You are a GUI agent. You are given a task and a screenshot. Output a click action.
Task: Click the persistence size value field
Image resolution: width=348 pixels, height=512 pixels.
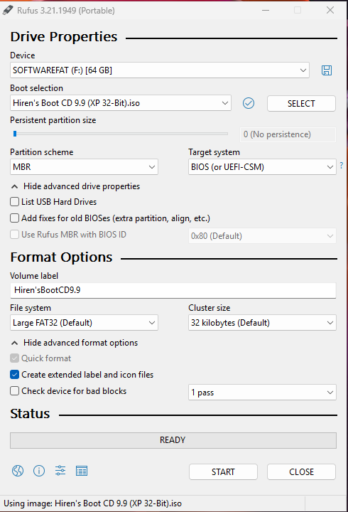pos(288,134)
